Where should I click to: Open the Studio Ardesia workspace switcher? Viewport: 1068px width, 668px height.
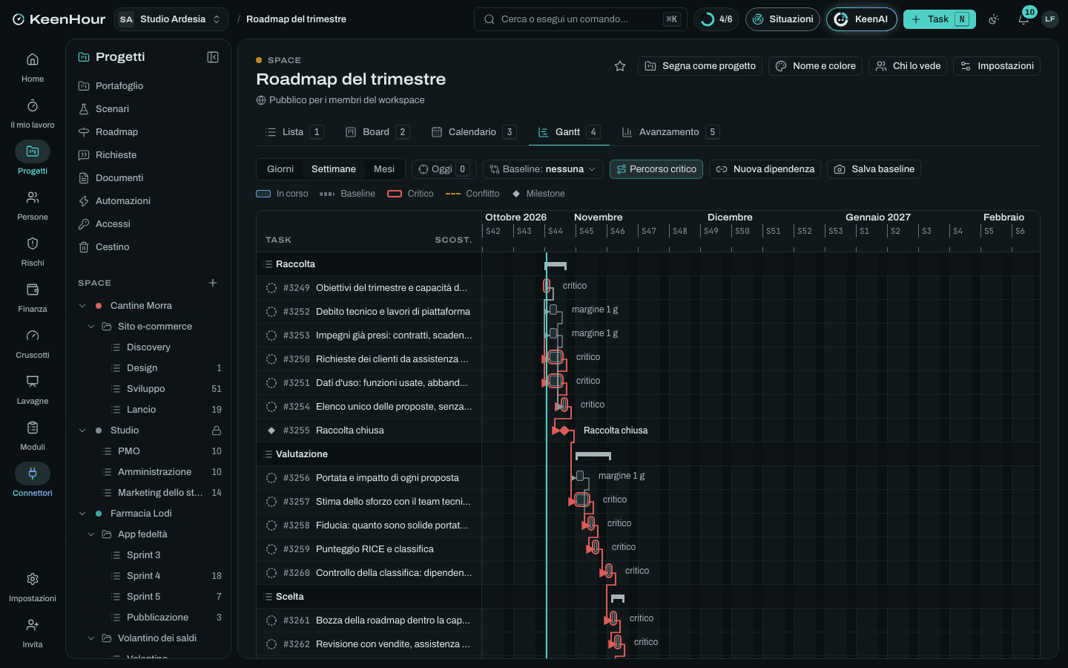[171, 19]
